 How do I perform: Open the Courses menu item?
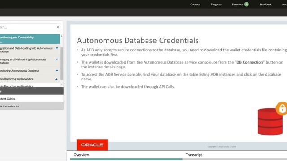(x=195, y=4)
